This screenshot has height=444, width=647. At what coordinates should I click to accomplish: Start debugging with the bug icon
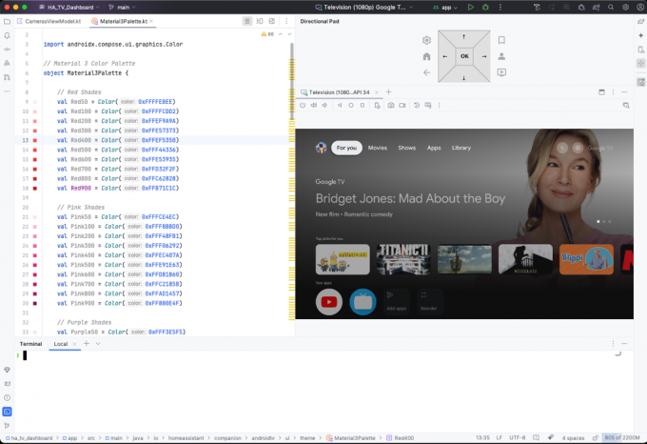(x=485, y=8)
